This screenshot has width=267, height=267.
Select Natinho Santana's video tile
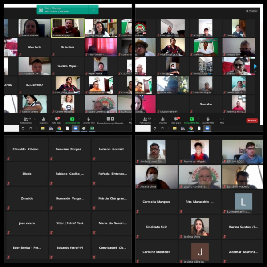click(x=34, y=104)
